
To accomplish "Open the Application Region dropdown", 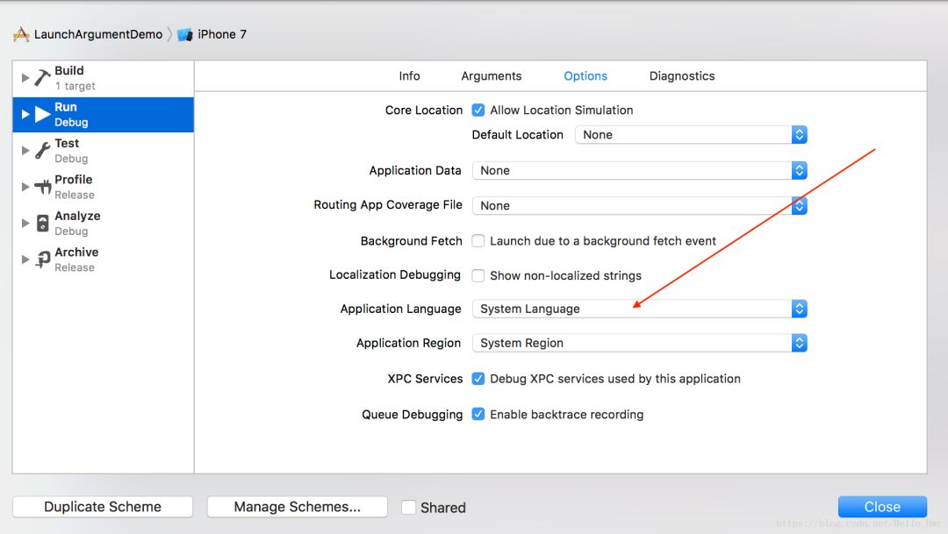I will click(x=640, y=343).
